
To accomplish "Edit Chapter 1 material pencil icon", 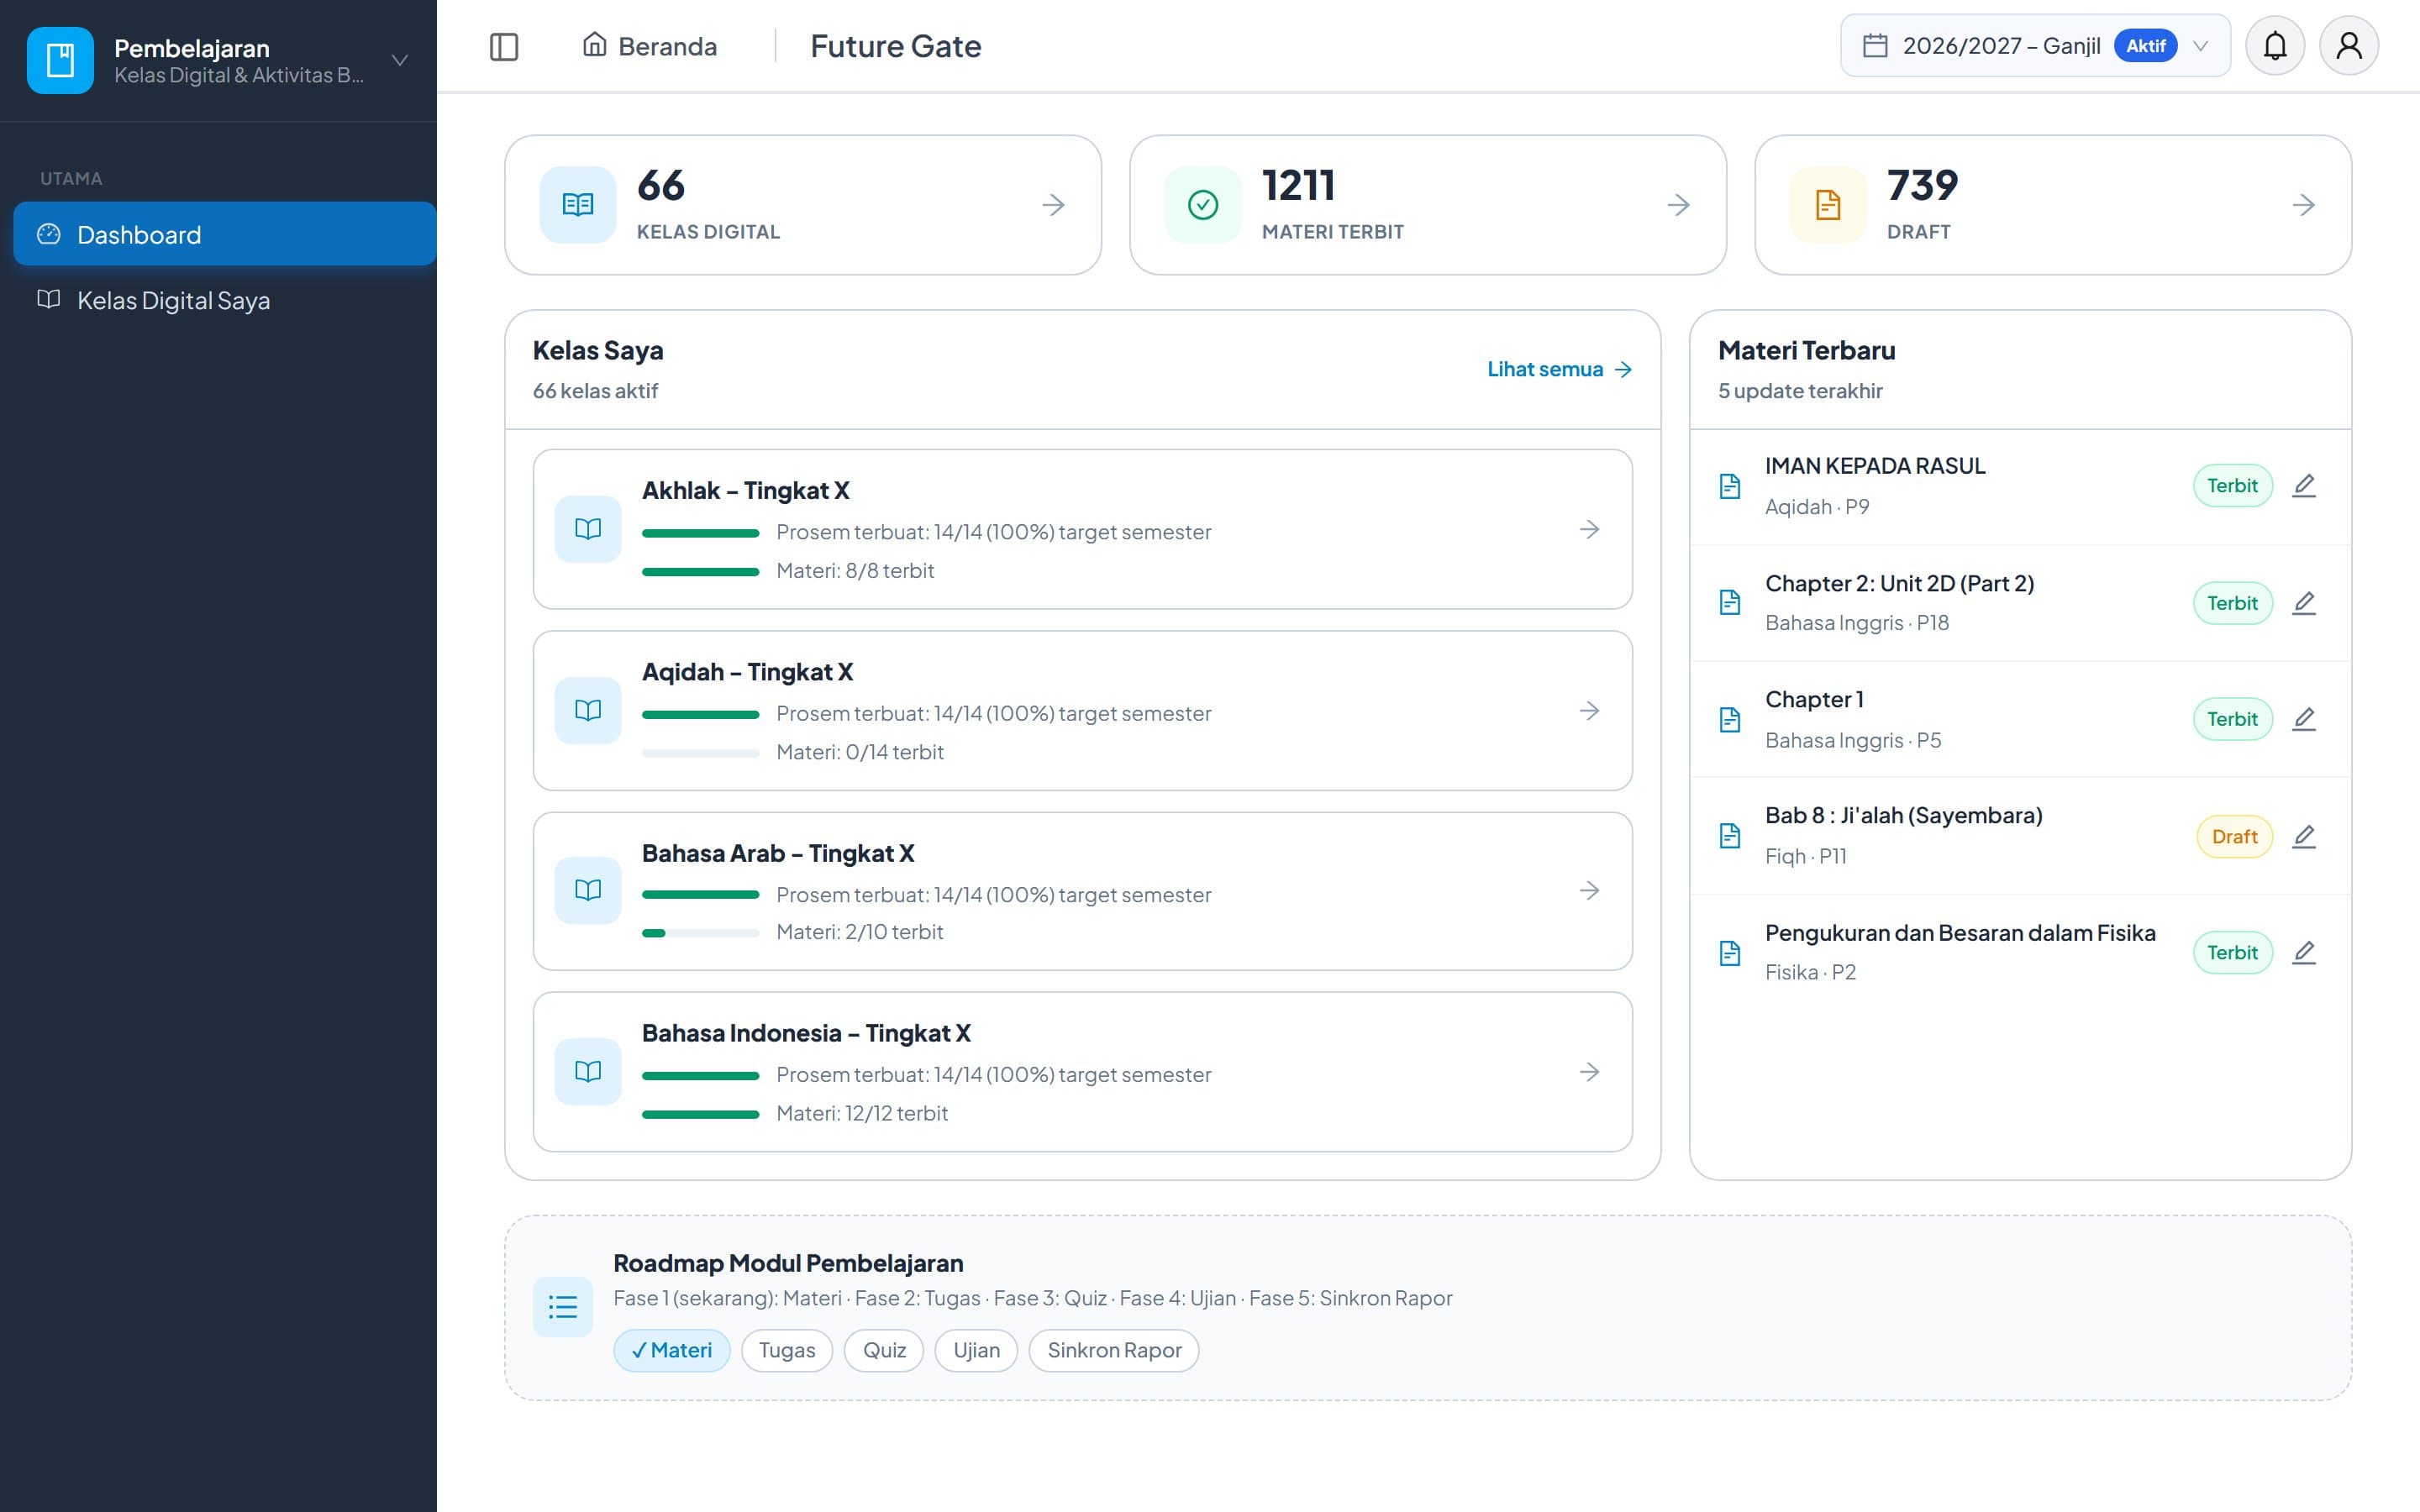I will point(2304,719).
